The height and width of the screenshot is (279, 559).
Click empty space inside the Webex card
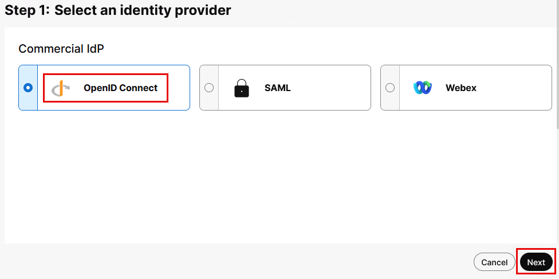click(x=515, y=88)
